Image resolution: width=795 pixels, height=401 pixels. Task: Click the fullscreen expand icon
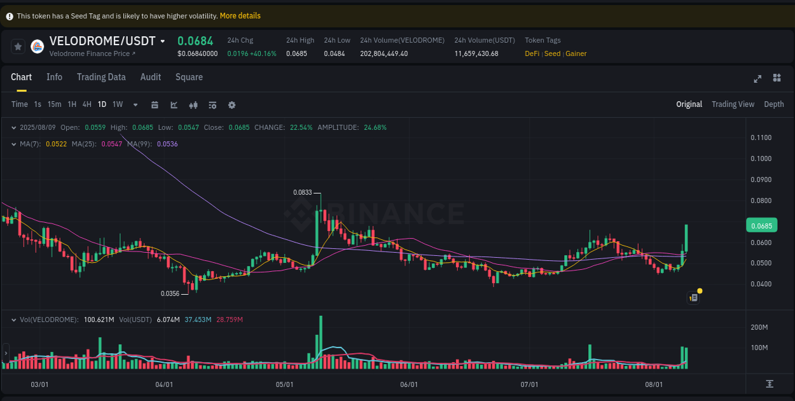[757, 78]
